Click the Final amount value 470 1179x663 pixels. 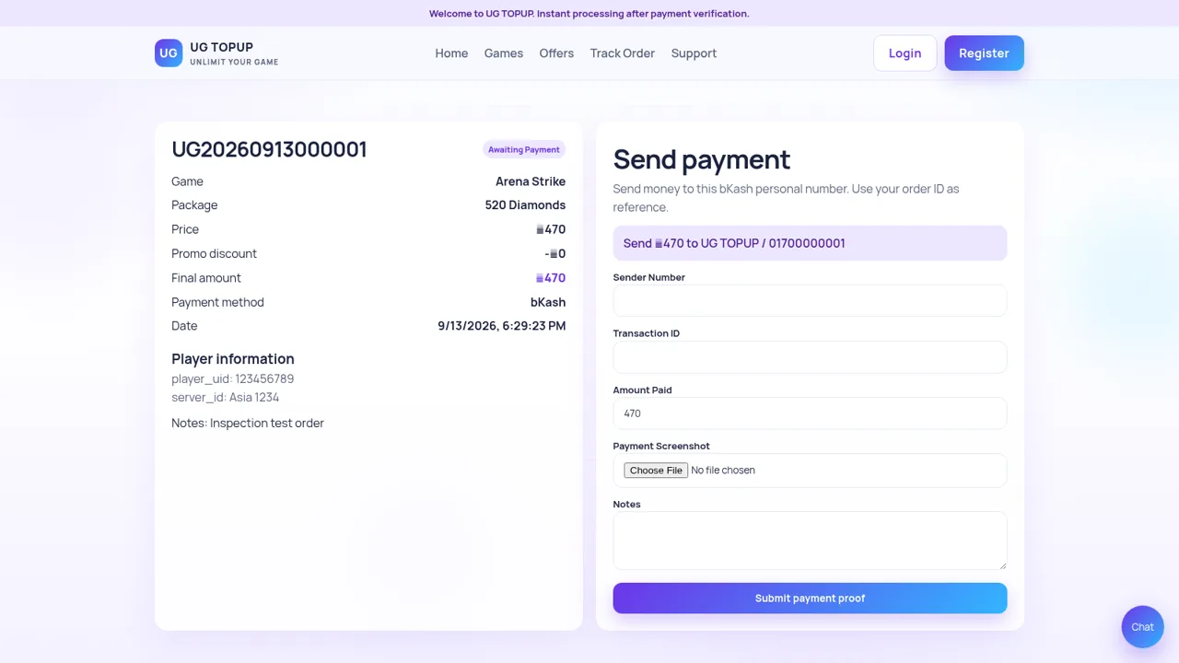pyautogui.click(x=551, y=278)
